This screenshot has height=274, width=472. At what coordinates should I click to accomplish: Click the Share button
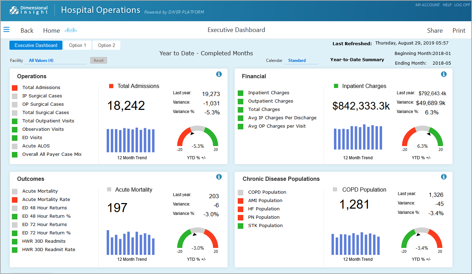[435, 31]
